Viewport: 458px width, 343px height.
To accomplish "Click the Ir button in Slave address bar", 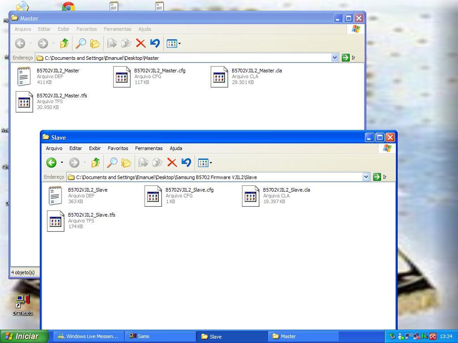I will coord(380,177).
